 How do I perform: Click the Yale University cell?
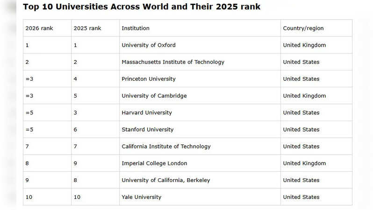(x=141, y=197)
